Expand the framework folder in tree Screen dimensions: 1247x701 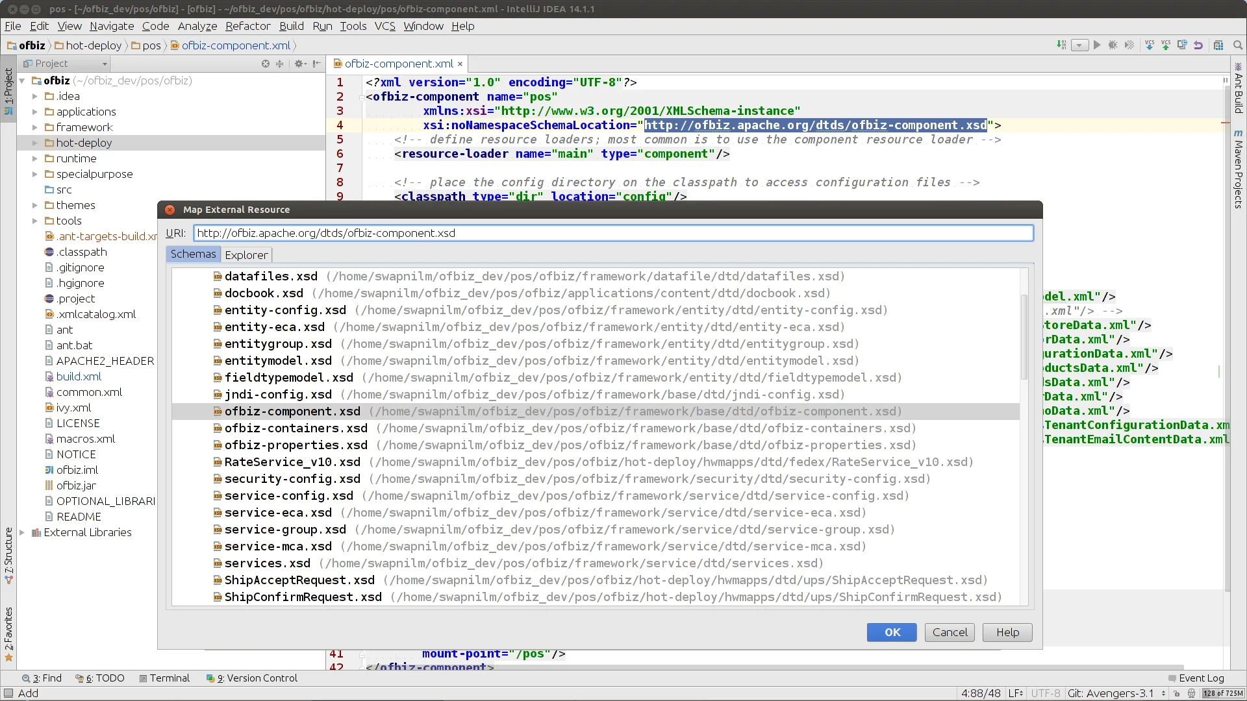35,127
